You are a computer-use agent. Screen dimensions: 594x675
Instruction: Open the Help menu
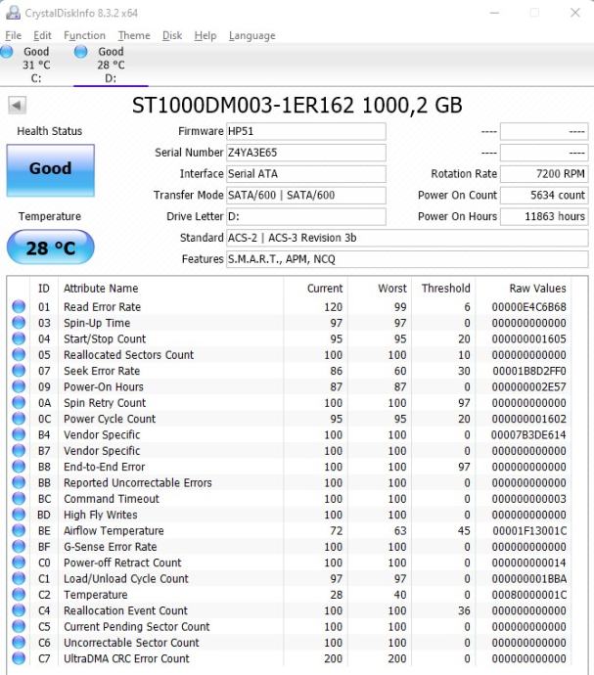[x=206, y=36]
